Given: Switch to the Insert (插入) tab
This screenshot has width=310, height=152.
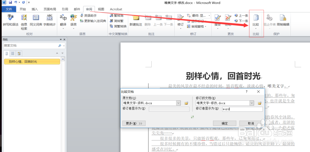Looking at the screenshot, I should (35, 9).
